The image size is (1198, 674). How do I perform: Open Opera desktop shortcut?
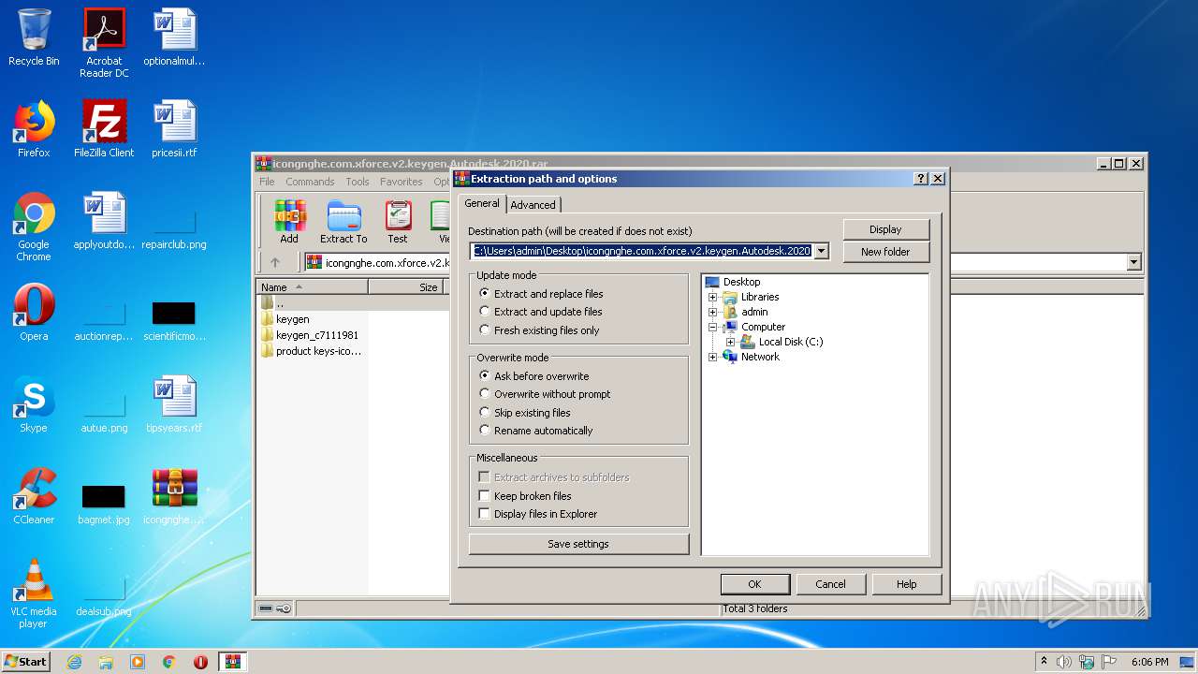[x=34, y=313]
